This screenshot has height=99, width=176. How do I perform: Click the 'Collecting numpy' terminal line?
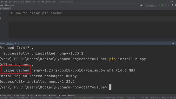tap(17, 65)
